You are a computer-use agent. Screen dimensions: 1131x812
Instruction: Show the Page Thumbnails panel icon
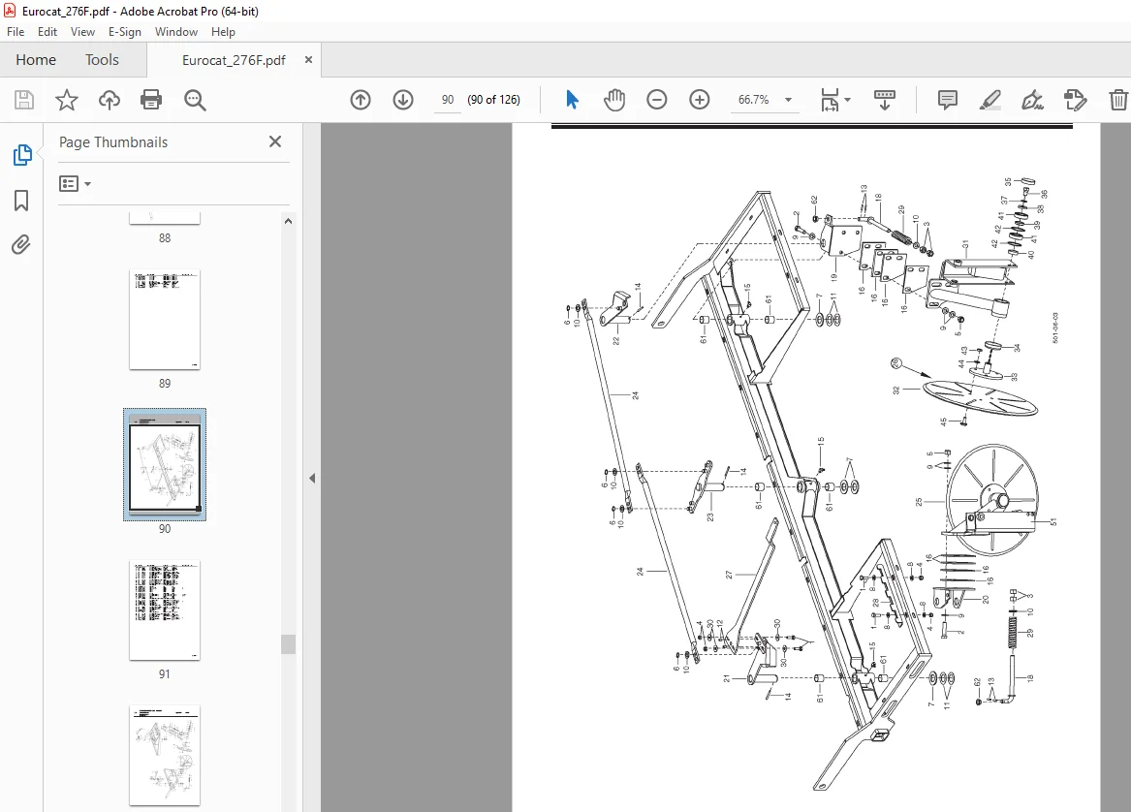click(x=21, y=154)
